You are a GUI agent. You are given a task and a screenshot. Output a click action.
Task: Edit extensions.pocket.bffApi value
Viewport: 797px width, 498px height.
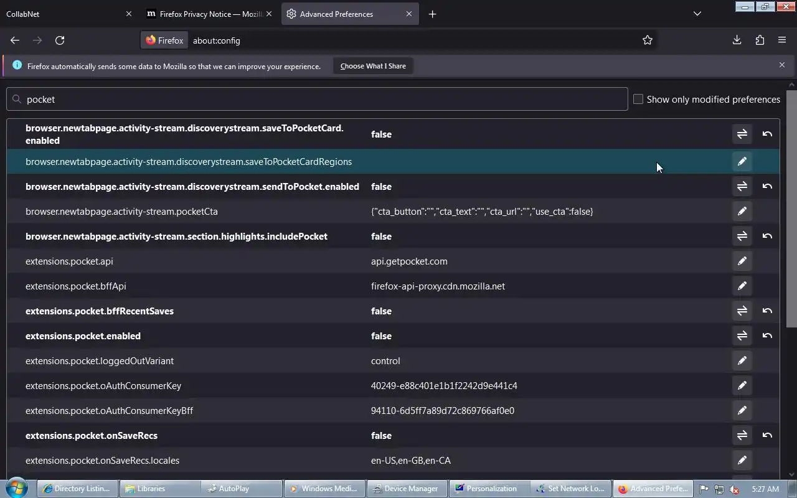[x=742, y=286]
